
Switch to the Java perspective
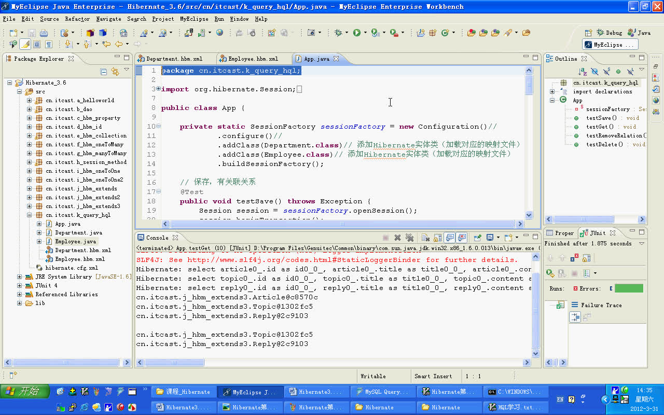click(639, 33)
